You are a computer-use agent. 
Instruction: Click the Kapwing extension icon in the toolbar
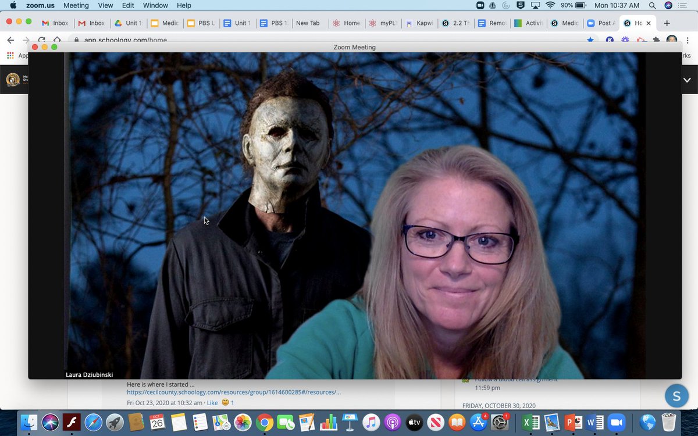click(609, 39)
